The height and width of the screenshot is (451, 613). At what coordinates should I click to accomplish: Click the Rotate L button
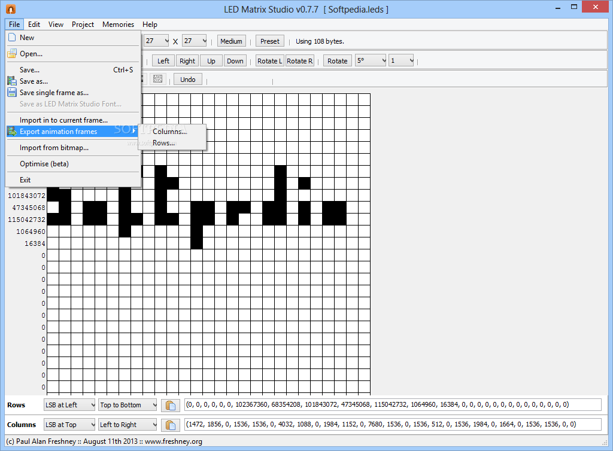click(269, 60)
